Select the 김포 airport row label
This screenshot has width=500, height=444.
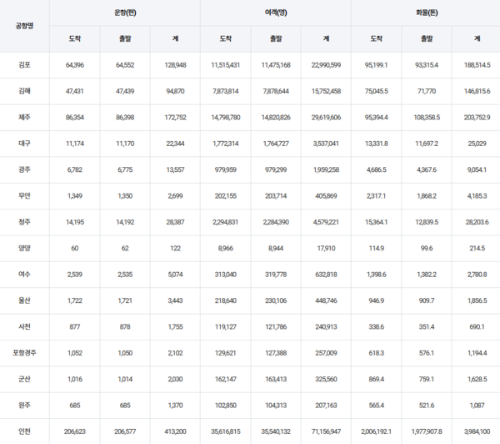tap(24, 65)
